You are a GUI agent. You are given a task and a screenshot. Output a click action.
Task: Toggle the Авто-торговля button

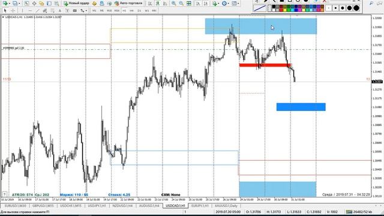128,4
